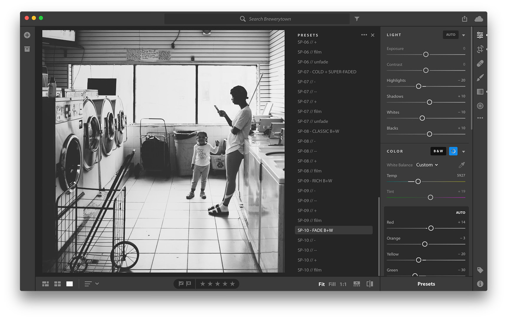Apply the SP-10 - FADE B+W preset
The image size is (507, 319).
tap(334, 230)
